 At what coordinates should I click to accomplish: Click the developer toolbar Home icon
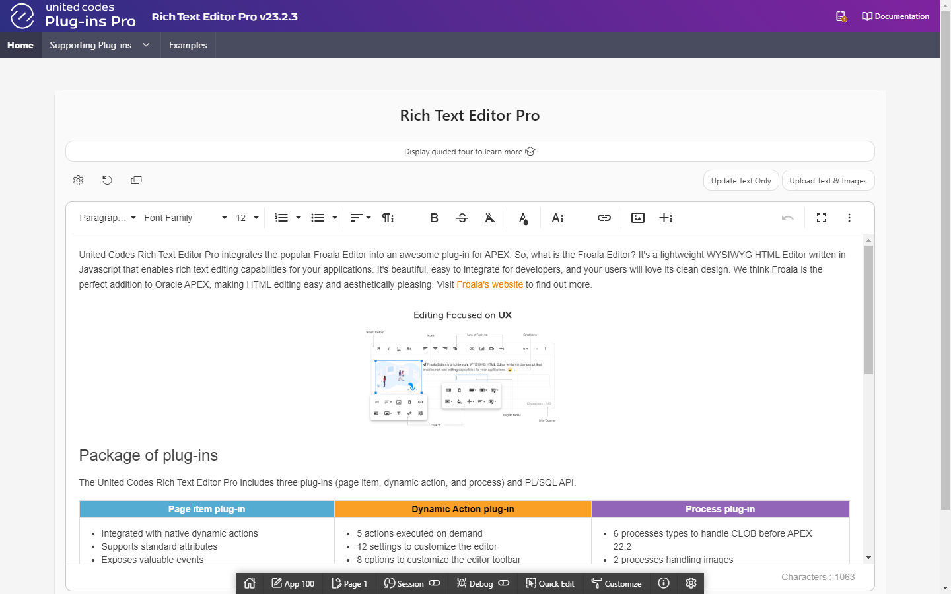pyautogui.click(x=250, y=583)
